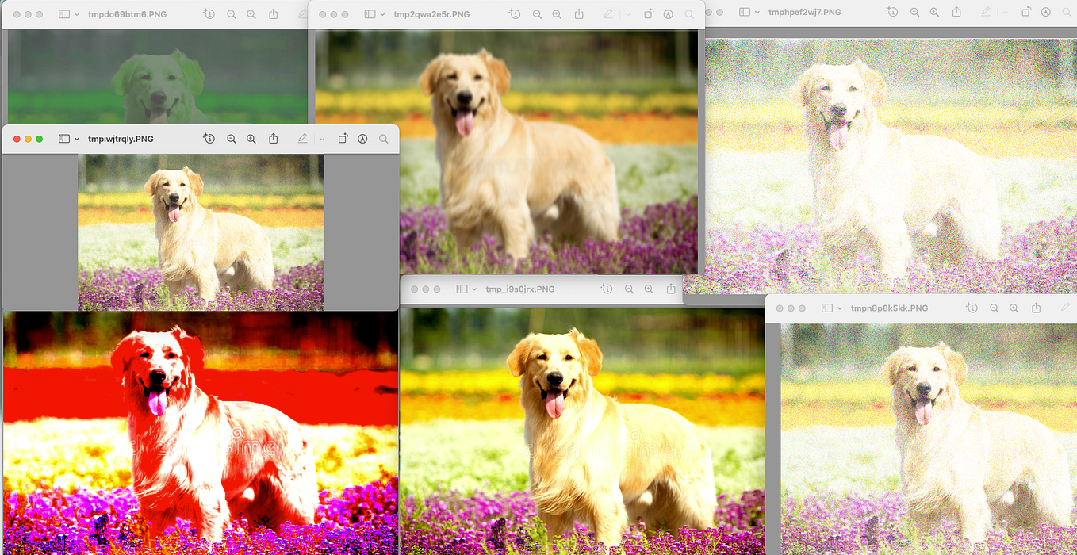Zoom in on tmp2qwa2e5r.PNG image
The height and width of the screenshot is (555, 1077).
555,13
